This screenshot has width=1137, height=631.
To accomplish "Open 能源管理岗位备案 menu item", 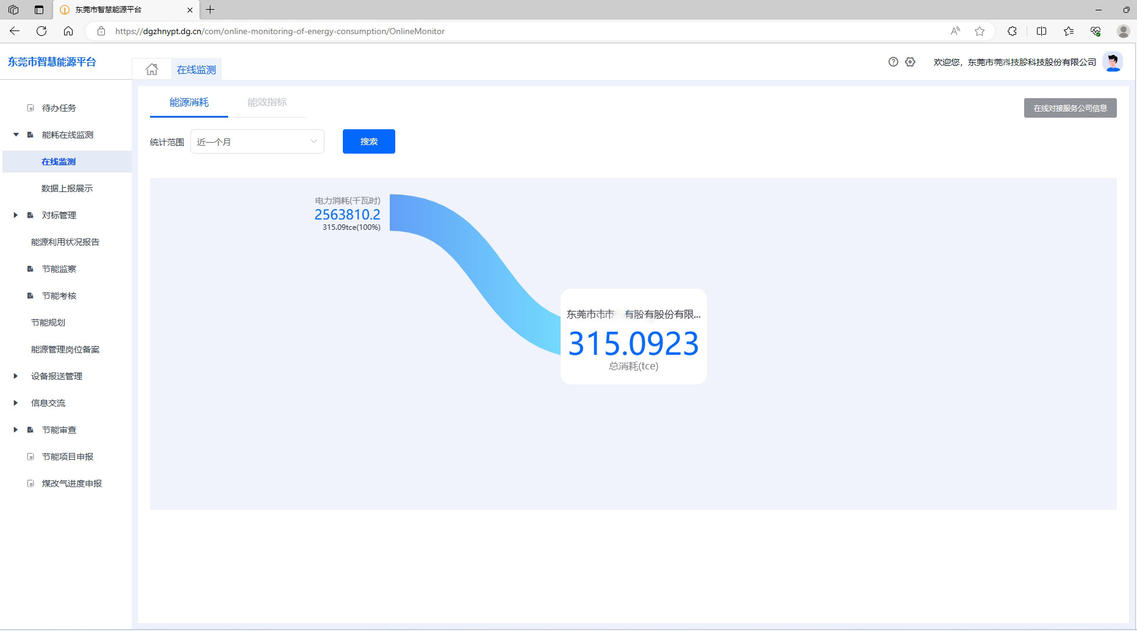I will [65, 349].
